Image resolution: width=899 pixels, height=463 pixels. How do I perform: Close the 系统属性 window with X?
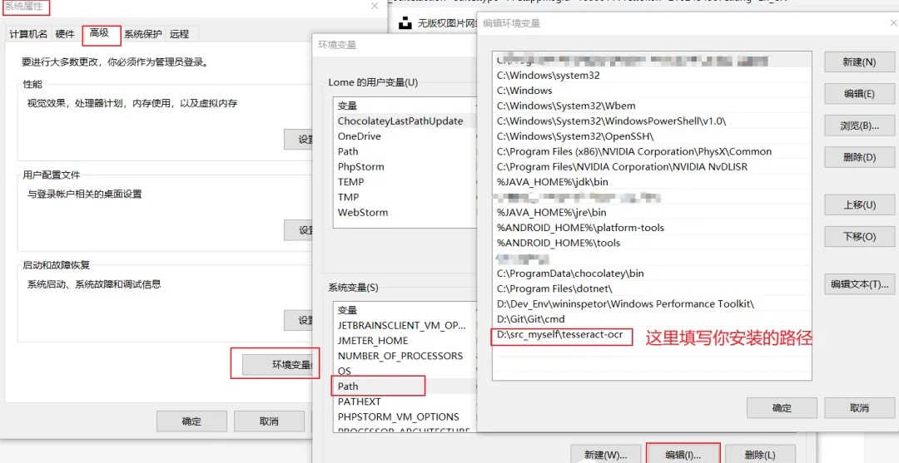click(x=375, y=7)
